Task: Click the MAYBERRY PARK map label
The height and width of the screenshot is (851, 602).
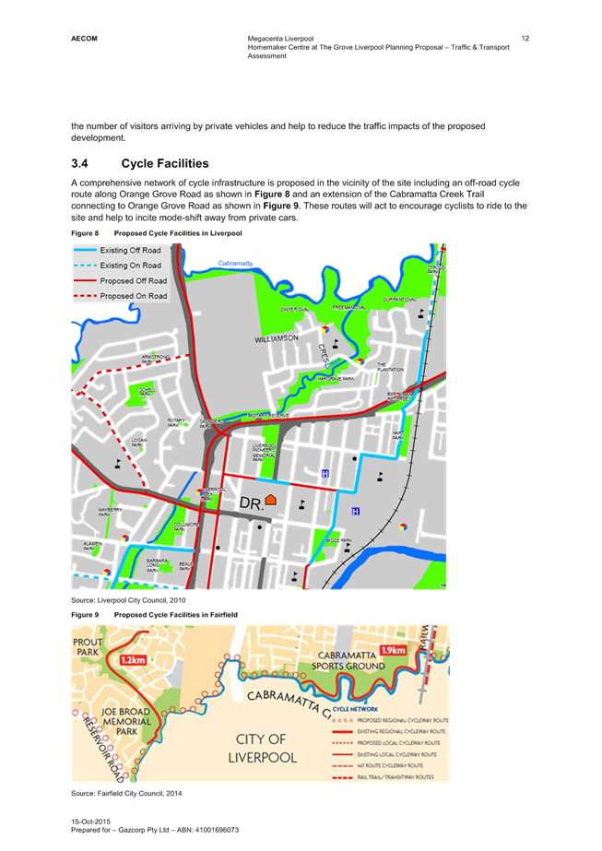Action: (111, 513)
